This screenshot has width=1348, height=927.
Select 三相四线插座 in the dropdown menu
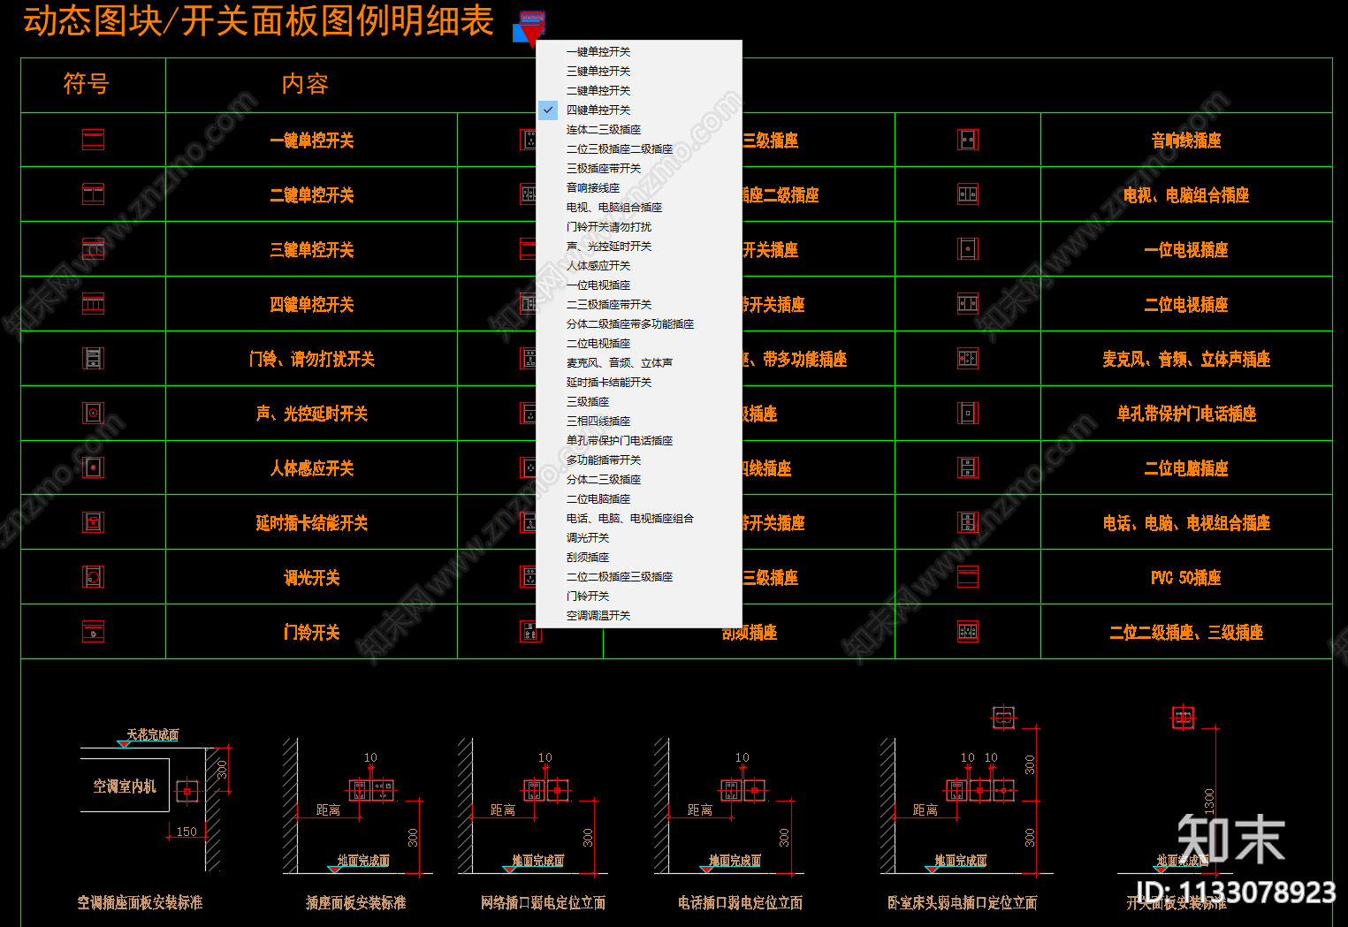tap(598, 422)
